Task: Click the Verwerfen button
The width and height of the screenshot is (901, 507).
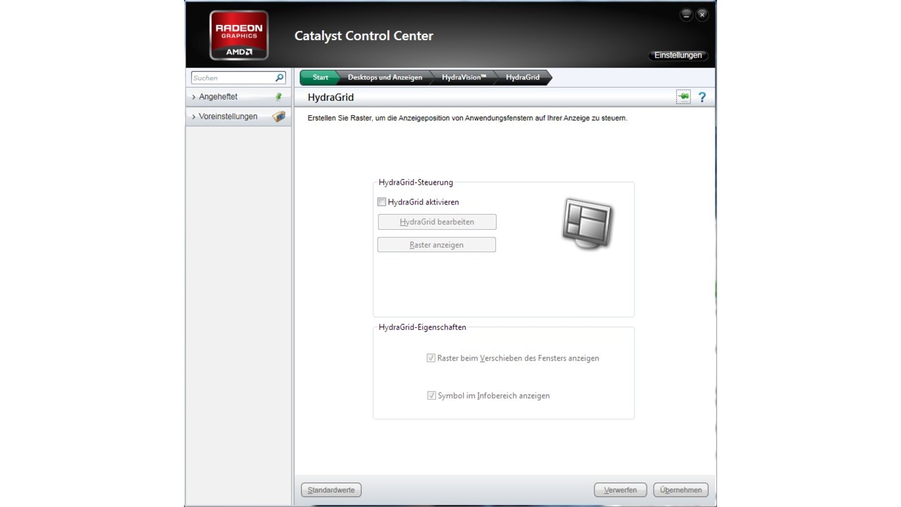Action: (x=620, y=490)
